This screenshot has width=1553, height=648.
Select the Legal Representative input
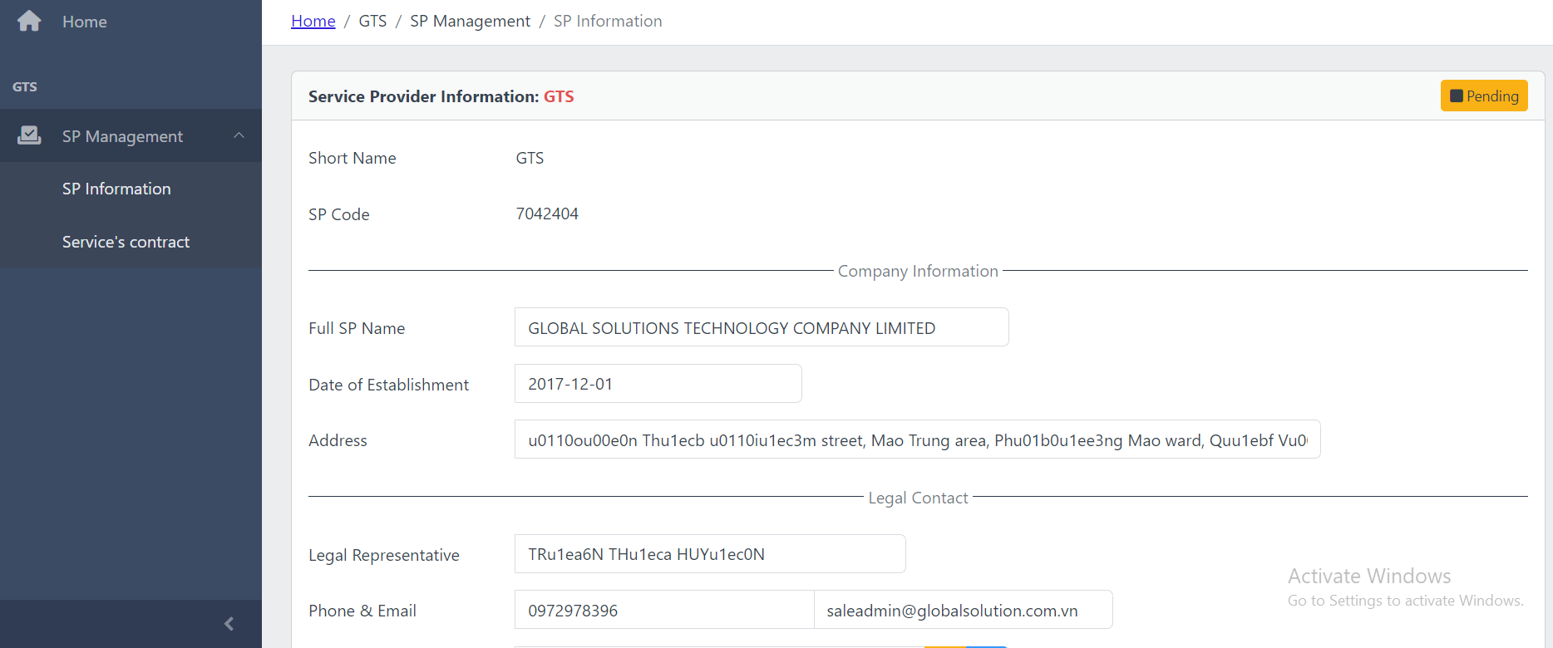coord(709,554)
